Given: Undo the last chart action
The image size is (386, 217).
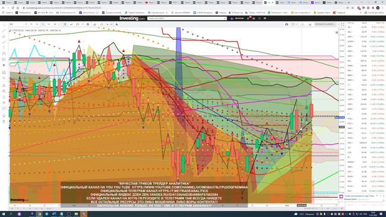Looking at the screenshot, I should [107, 24].
